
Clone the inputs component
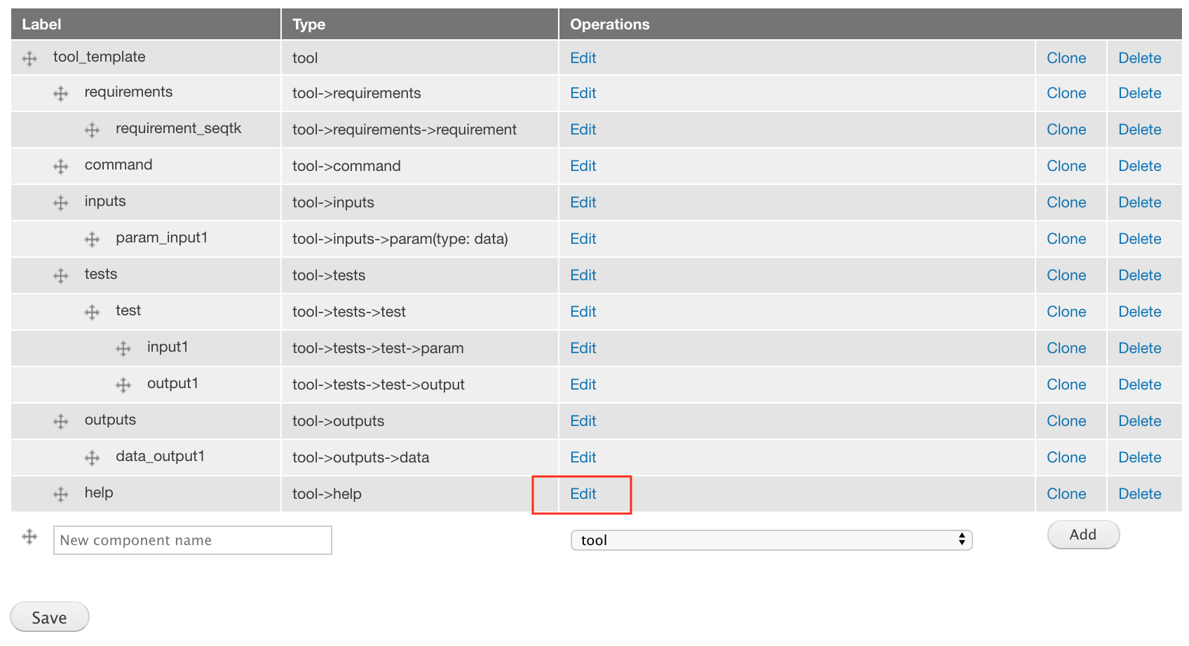coord(1066,202)
